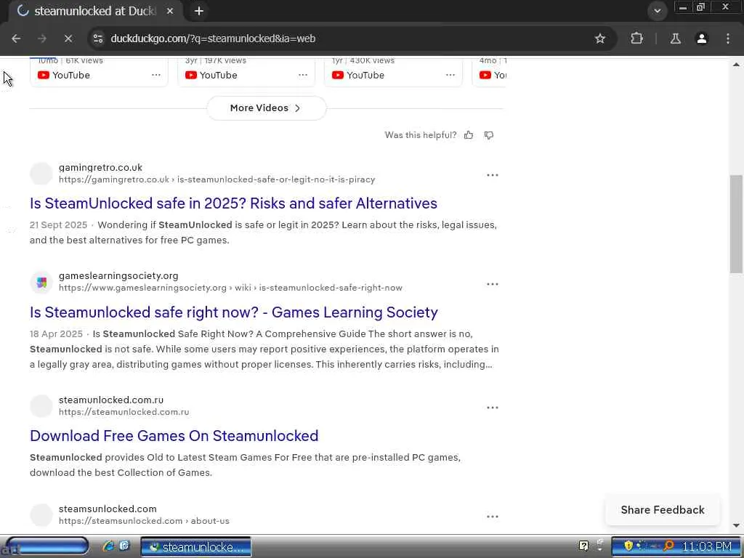Click the 11:03 PM taskbar clock
Image resolution: width=744 pixels, height=558 pixels.
click(x=707, y=546)
